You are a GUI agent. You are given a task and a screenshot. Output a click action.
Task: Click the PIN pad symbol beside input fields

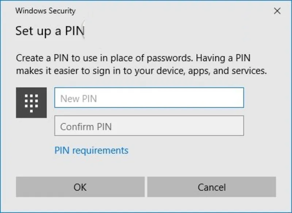pyautogui.click(x=31, y=103)
